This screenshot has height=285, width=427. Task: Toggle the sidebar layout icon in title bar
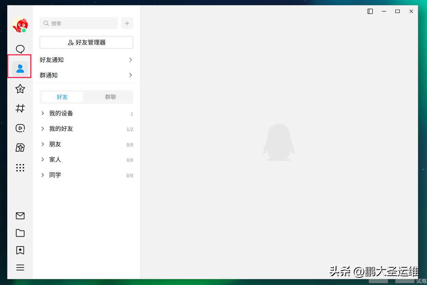(x=370, y=11)
